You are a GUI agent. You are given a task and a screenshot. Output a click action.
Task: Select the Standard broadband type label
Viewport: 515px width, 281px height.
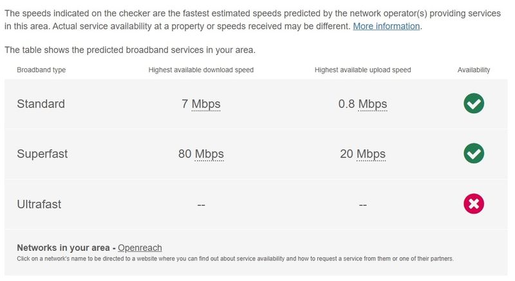pos(41,104)
